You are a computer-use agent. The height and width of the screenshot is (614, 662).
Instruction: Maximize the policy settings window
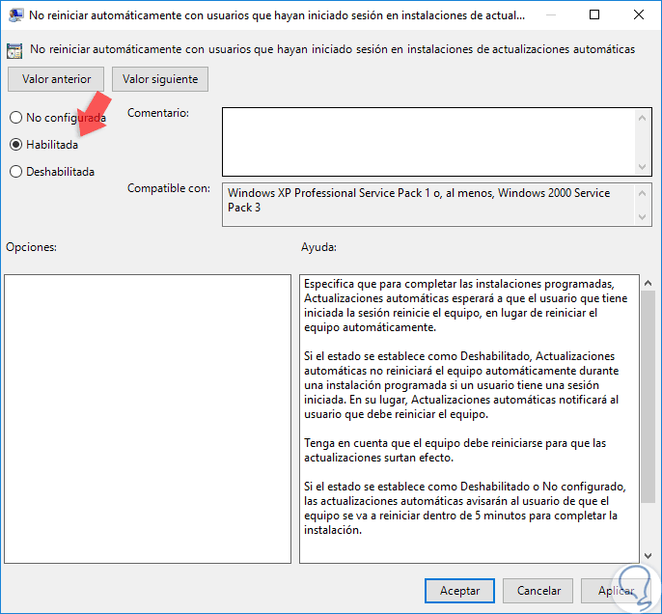(594, 15)
